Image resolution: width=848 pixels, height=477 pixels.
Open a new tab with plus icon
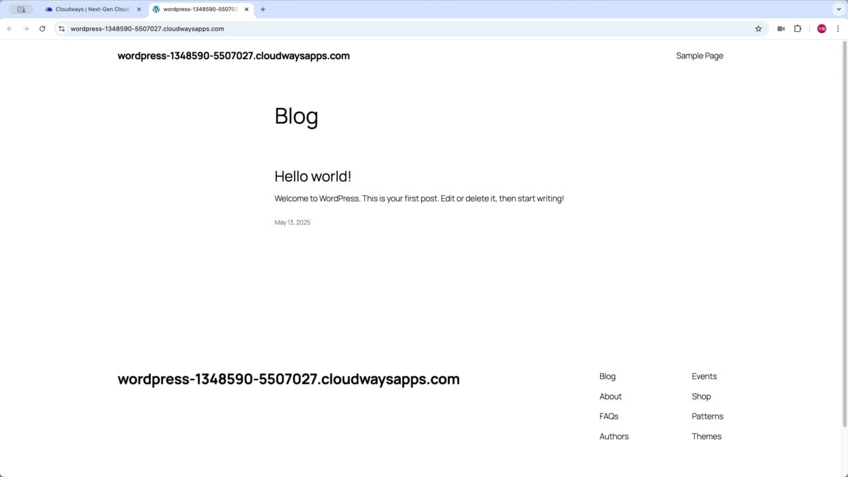263,9
